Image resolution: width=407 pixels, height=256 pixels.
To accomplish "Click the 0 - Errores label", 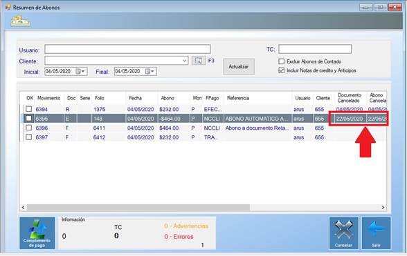I will (x=179, y=237).
